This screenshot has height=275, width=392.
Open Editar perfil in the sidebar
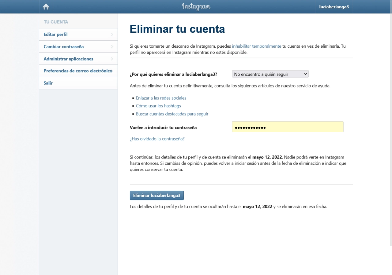(x=78, y=35)
